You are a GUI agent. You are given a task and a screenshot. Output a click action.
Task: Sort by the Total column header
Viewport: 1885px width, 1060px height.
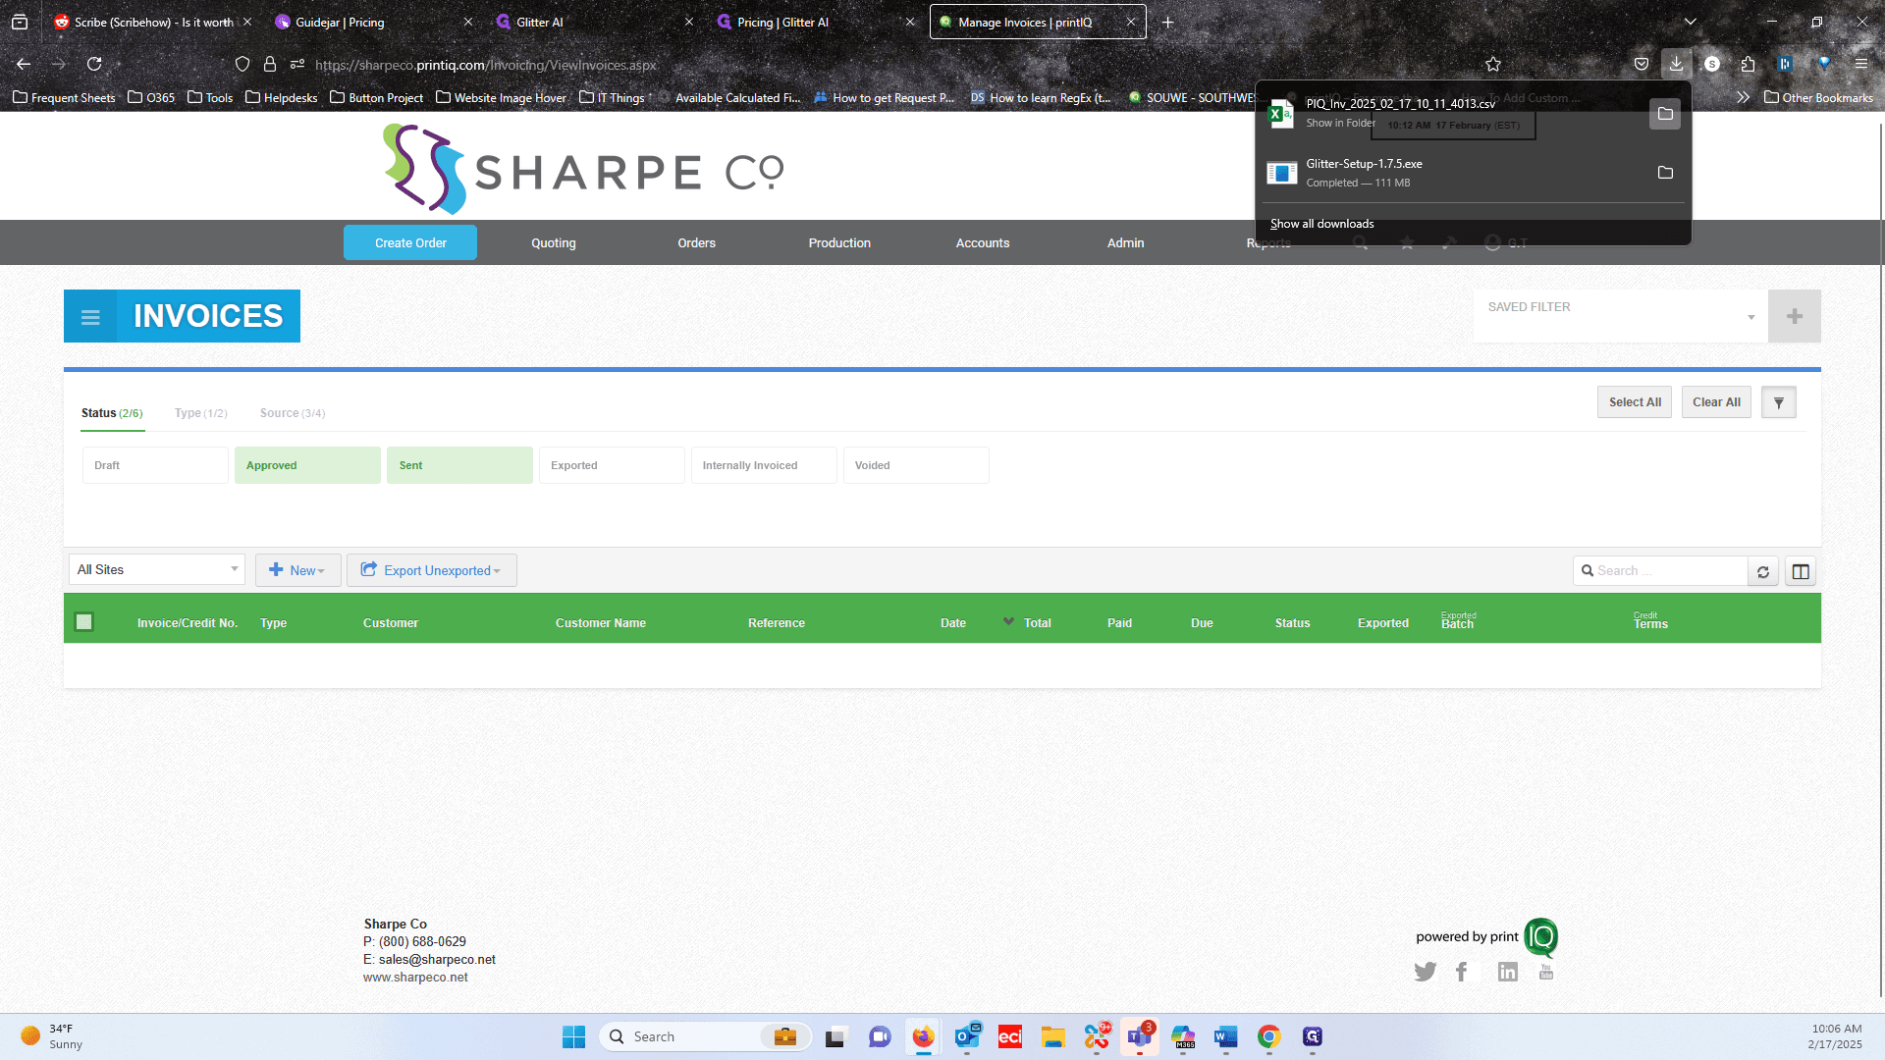point(1037,623)
